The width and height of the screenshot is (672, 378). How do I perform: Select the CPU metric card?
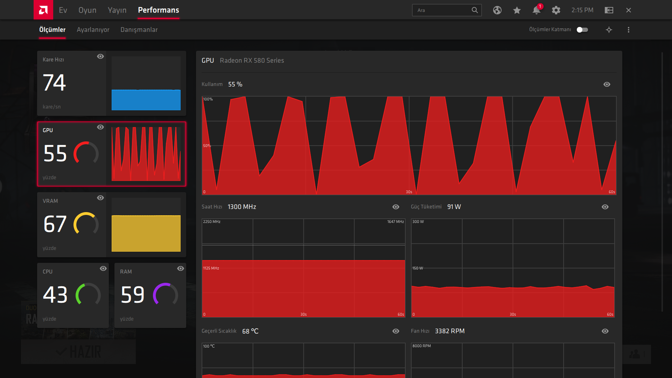click(x=73, y=295)
